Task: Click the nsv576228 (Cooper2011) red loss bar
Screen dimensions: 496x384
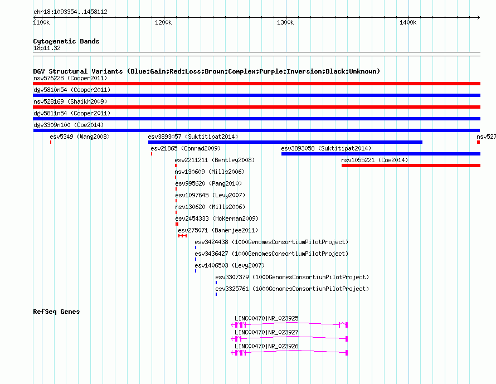Action: [256, 84]
